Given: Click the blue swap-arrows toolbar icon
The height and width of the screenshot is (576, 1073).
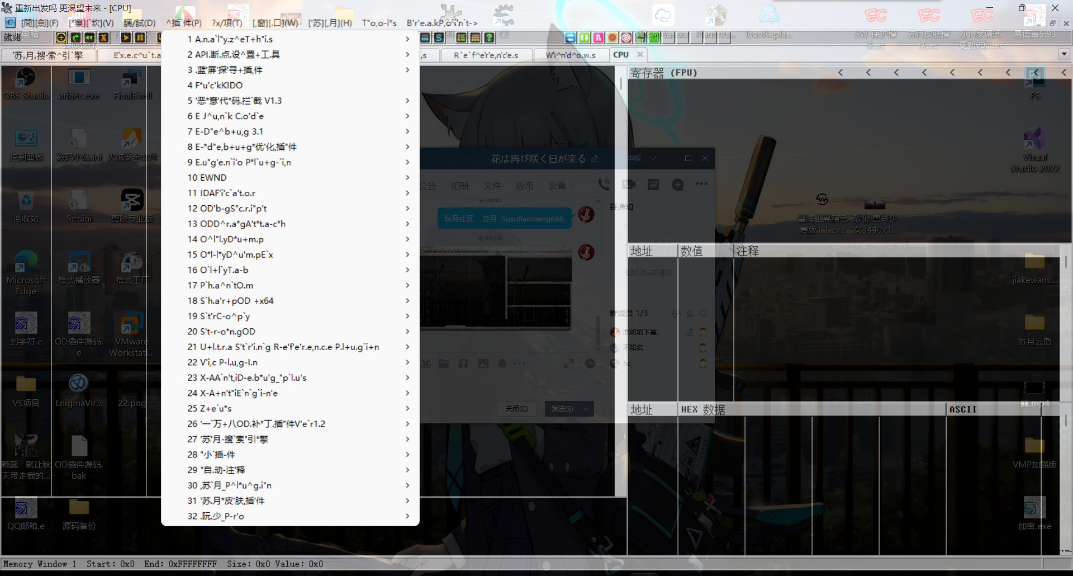Looking at the screenshot, I should click(571, 37).
